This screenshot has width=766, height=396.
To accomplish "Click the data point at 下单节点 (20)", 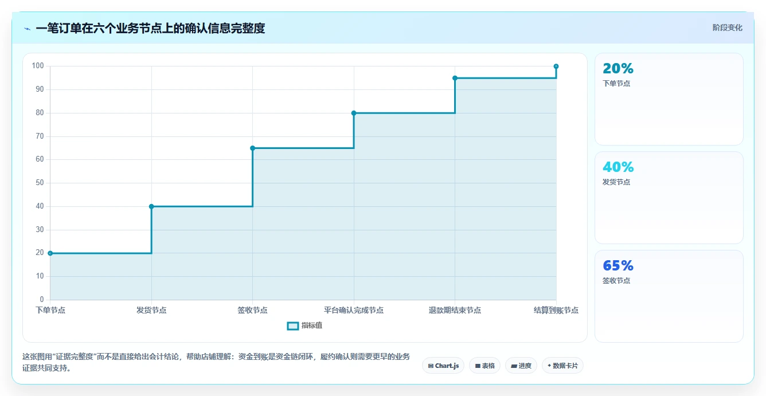I will (x=50, y=253).
